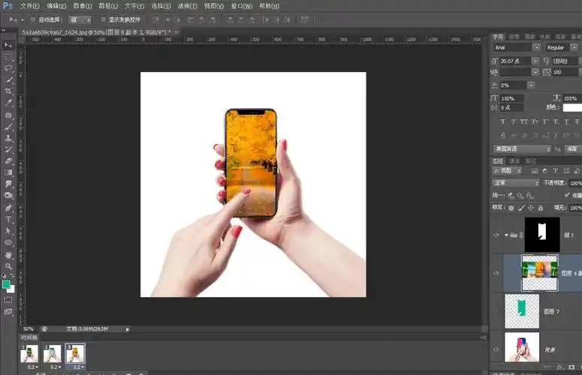Viewport: 582px width, 375px height.
Task: Select the Gradient tool
Action: click(x=8, y=172)
